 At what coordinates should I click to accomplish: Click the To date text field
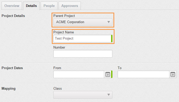click(x=144, y=74)
